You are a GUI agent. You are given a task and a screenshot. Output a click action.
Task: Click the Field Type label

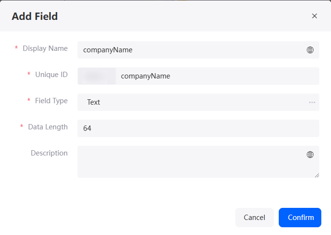[x=51, y=101]
